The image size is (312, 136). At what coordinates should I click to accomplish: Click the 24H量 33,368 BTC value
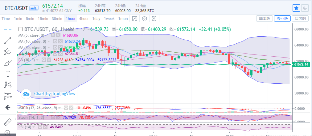point(145,11)
